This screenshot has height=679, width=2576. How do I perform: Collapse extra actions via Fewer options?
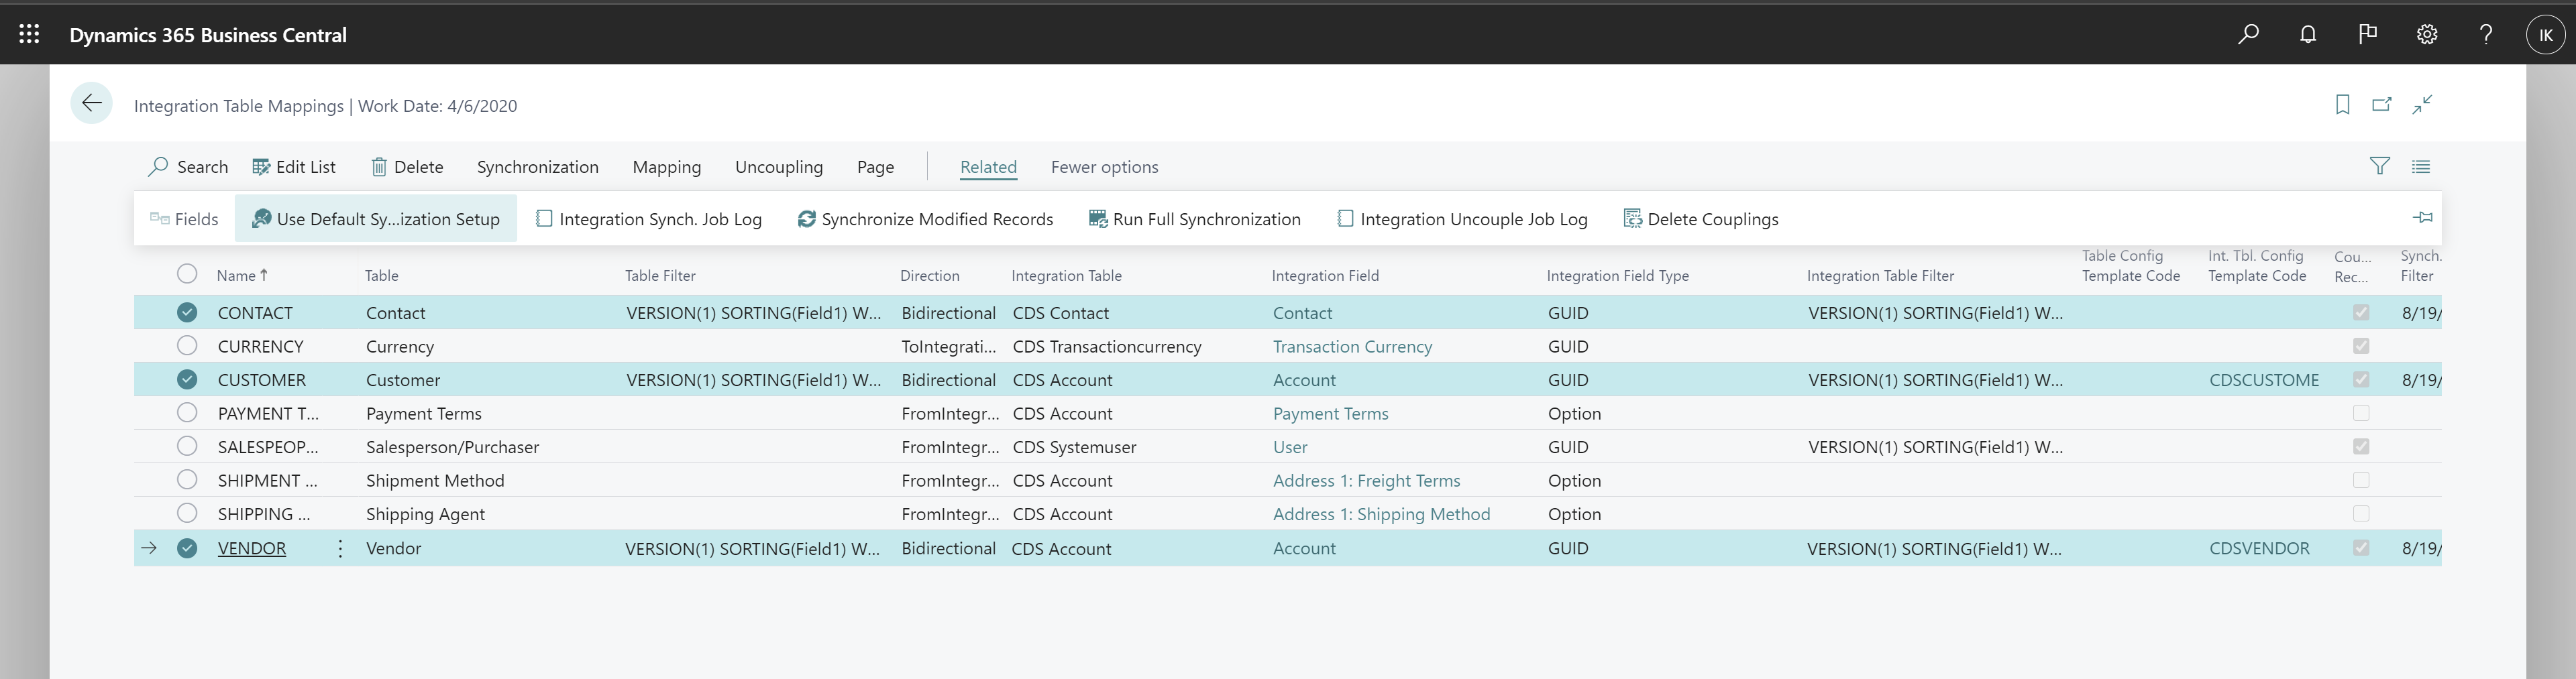[x=1104, y=166]
